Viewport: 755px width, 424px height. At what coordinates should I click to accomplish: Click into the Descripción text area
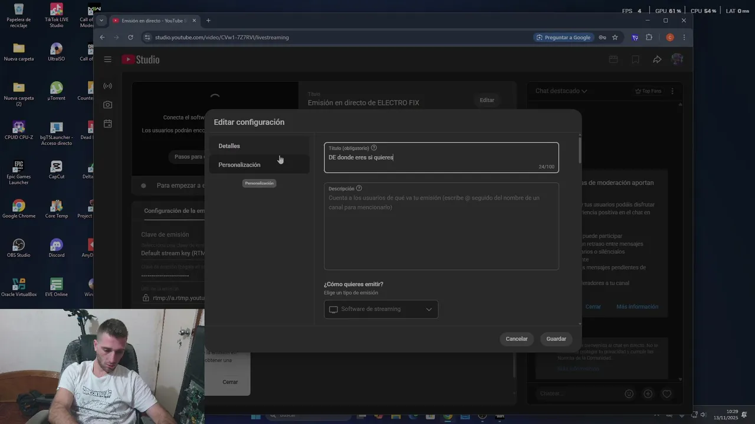click(x=441, y=226)
